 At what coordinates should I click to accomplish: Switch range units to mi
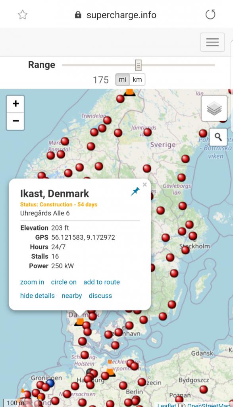click(x=123, y=79)
